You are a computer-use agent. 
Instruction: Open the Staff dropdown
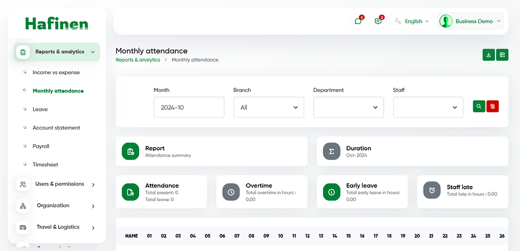428,107
